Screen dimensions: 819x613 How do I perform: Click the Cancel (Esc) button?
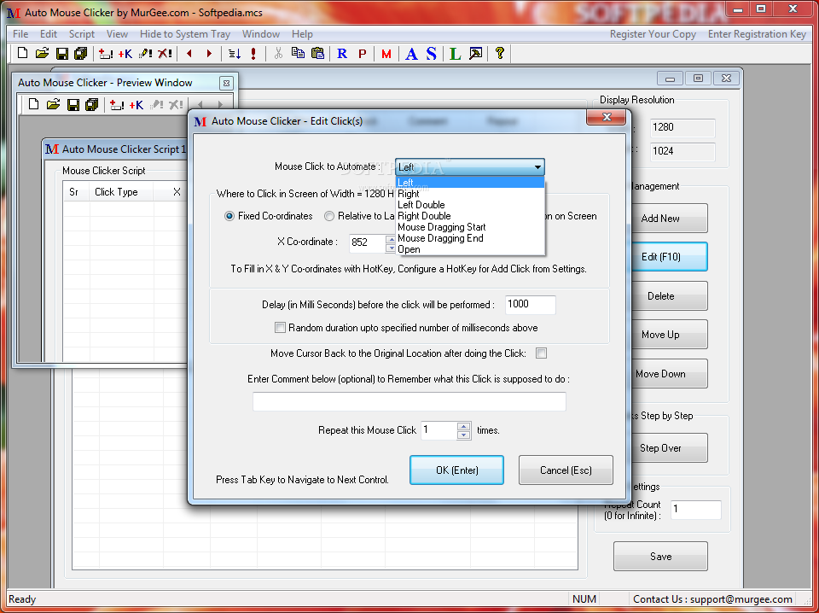566,470
